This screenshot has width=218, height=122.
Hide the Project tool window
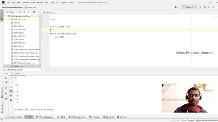38,12
